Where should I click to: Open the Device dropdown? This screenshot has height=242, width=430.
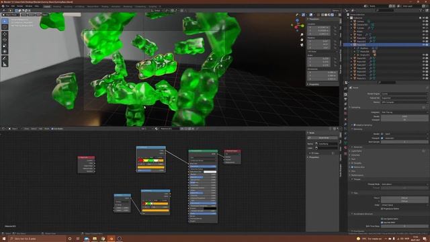(404, 102)
